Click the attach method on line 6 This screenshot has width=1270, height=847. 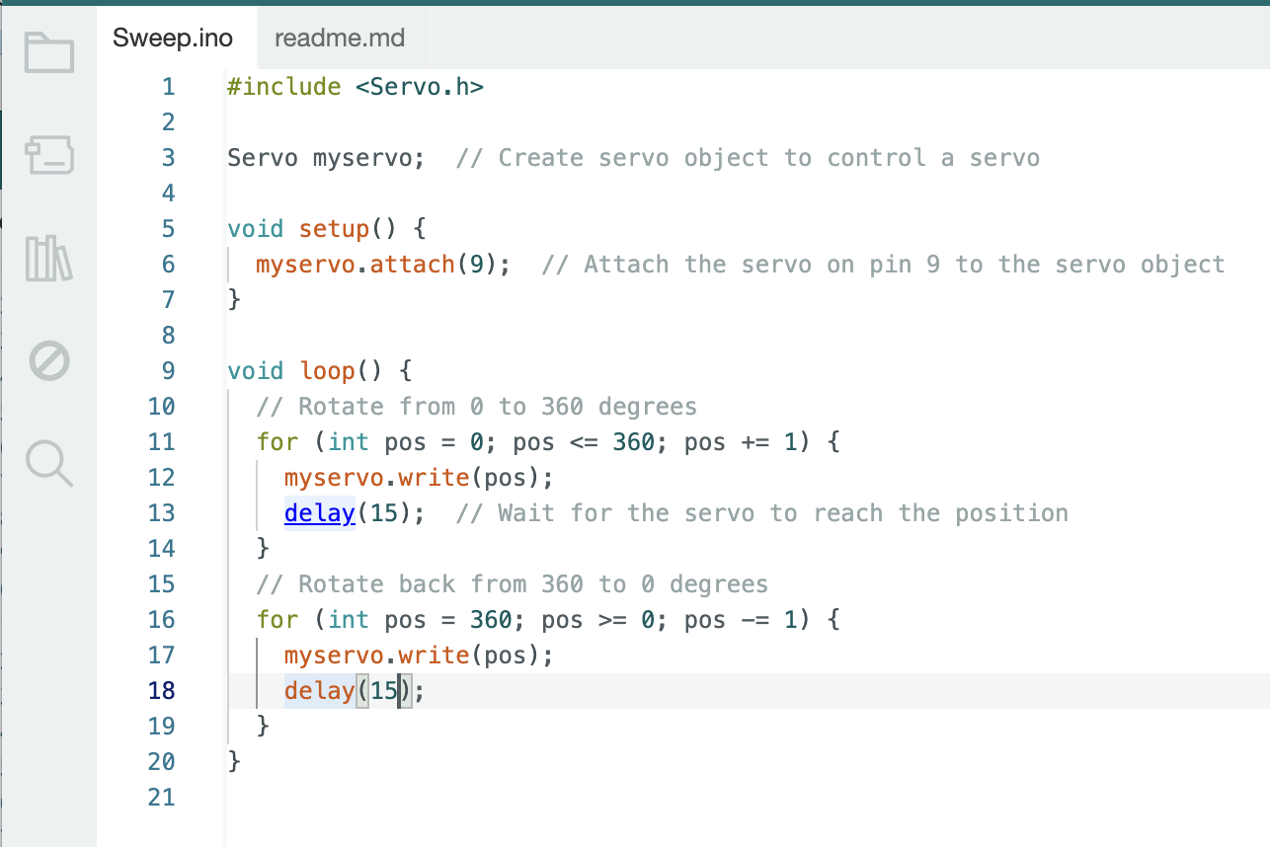pos(412,265)
